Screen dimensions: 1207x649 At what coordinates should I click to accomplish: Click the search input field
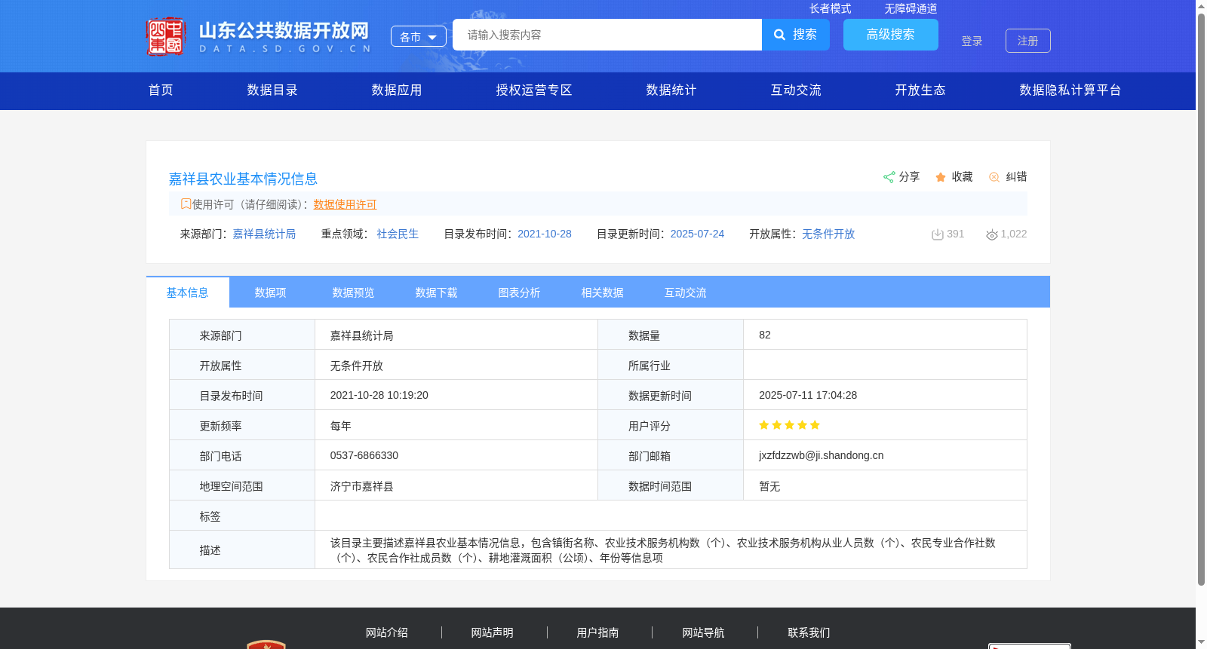pos(607,35)
